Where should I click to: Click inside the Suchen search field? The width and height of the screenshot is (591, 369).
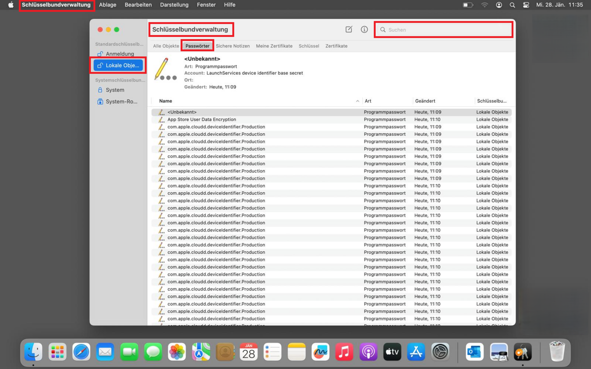(443, 30)
